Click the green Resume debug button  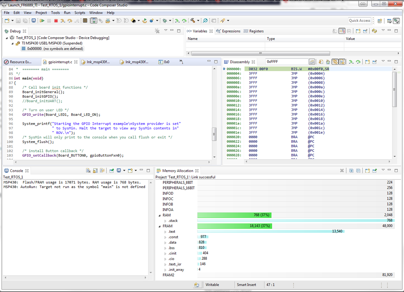[x=42, y=21]
